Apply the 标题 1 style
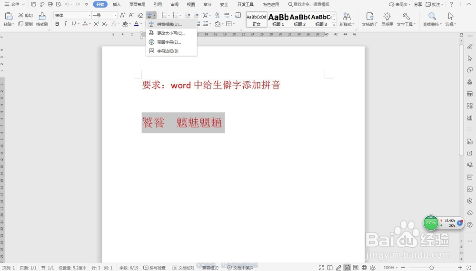 tap(278, 19)
